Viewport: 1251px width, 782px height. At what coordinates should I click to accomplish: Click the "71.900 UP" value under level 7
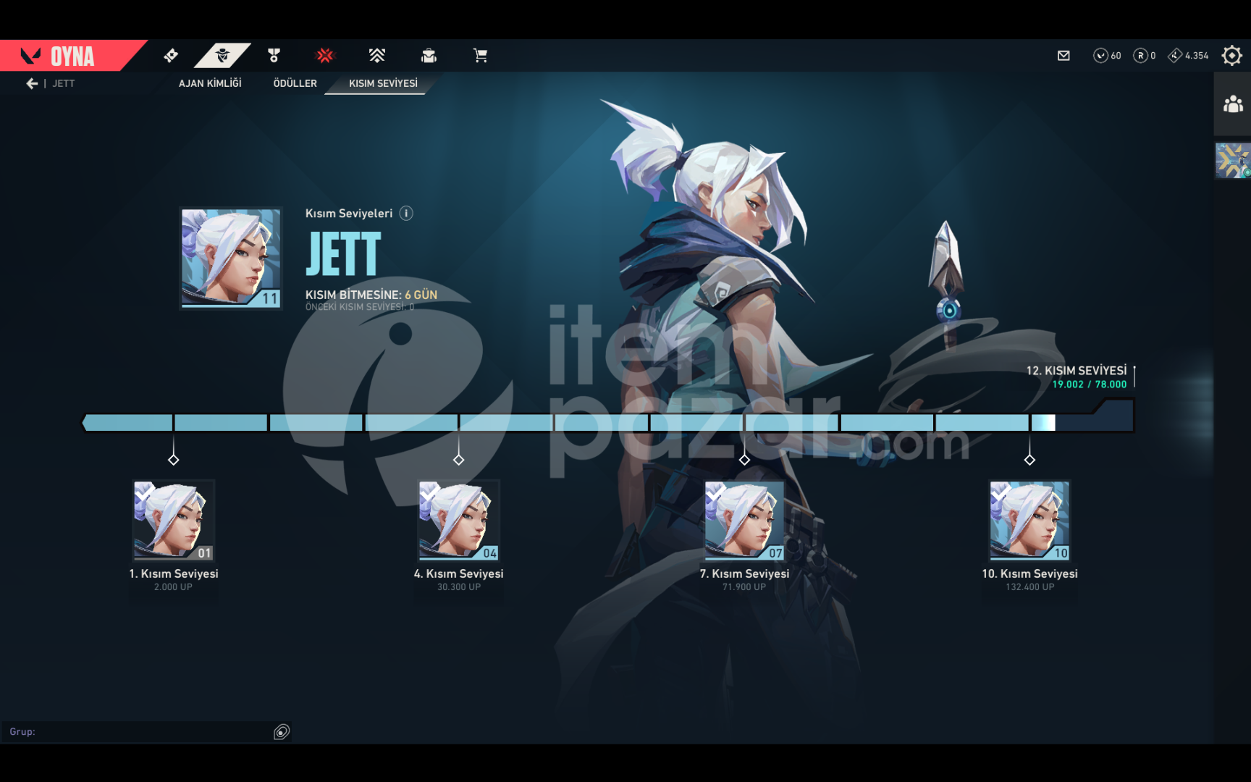tap(744, 587)
